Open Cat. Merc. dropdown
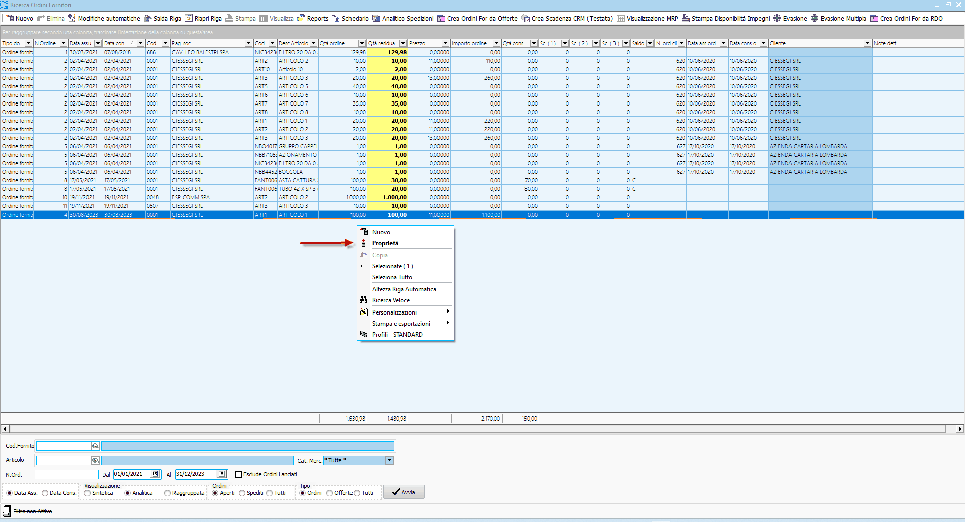Viewport: 965px width, 522px height. tap(389, 460)
